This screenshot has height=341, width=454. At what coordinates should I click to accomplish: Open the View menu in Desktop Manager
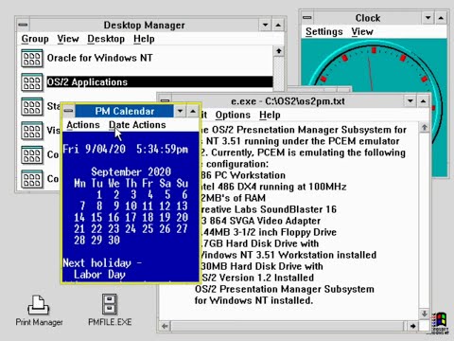(68, 39)
